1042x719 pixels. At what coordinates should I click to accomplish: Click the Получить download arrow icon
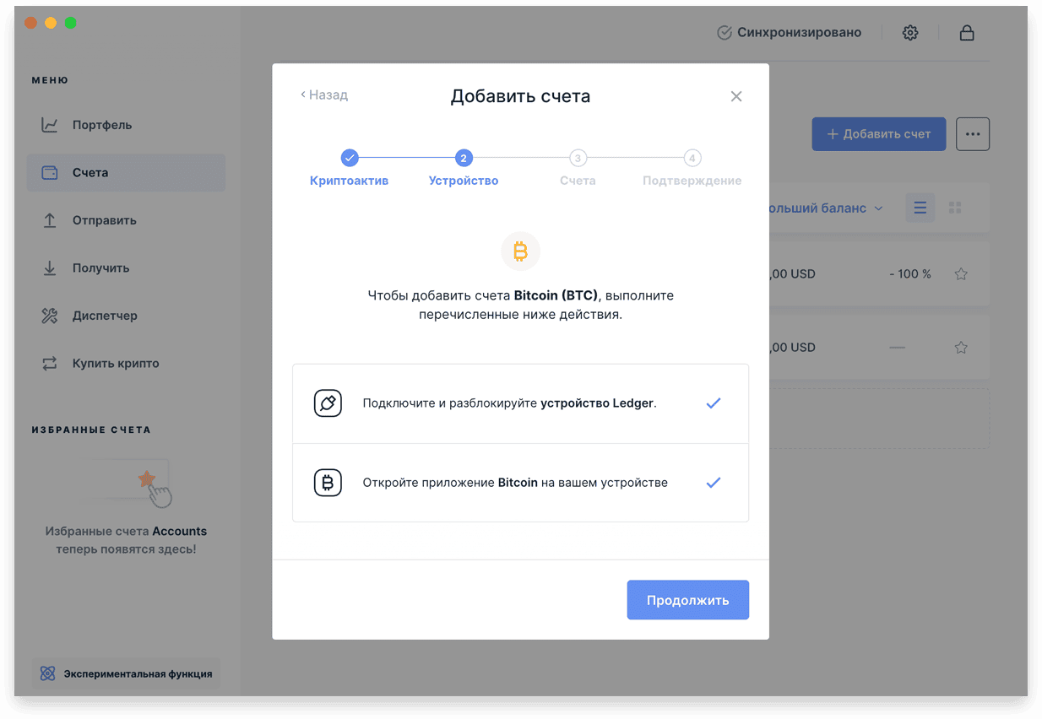click(50, 268)
